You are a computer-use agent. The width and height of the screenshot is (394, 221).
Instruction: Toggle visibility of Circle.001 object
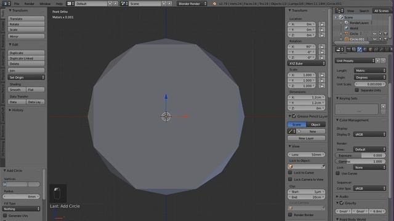point(375,39)
